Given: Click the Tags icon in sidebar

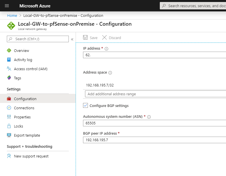Looking at the screenshot, I should pyautogui.click(x=9, y=78).
